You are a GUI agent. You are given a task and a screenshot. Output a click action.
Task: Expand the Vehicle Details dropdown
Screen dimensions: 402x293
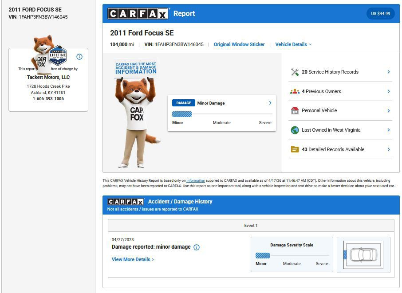click(294, 44)
